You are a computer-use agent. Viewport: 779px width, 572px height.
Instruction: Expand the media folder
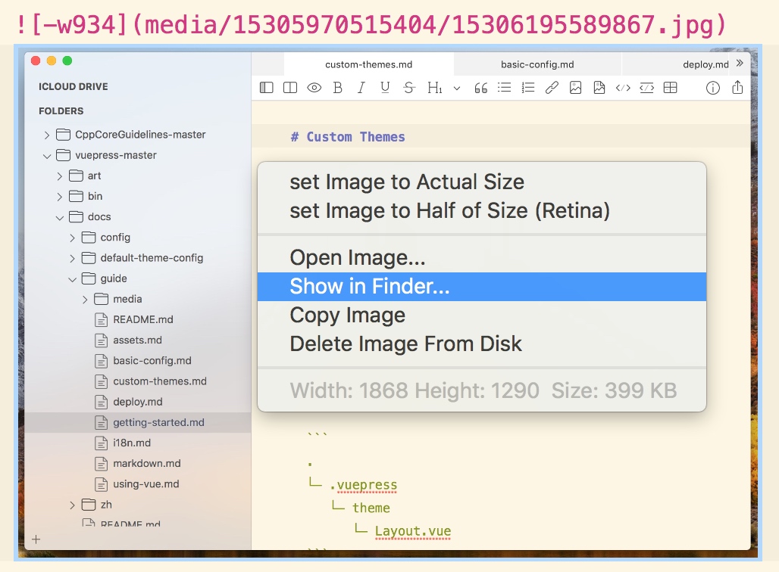point(85,300)
